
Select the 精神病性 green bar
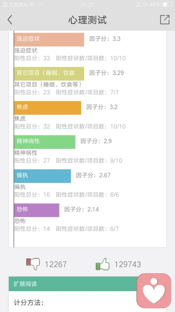pos(44,142)
